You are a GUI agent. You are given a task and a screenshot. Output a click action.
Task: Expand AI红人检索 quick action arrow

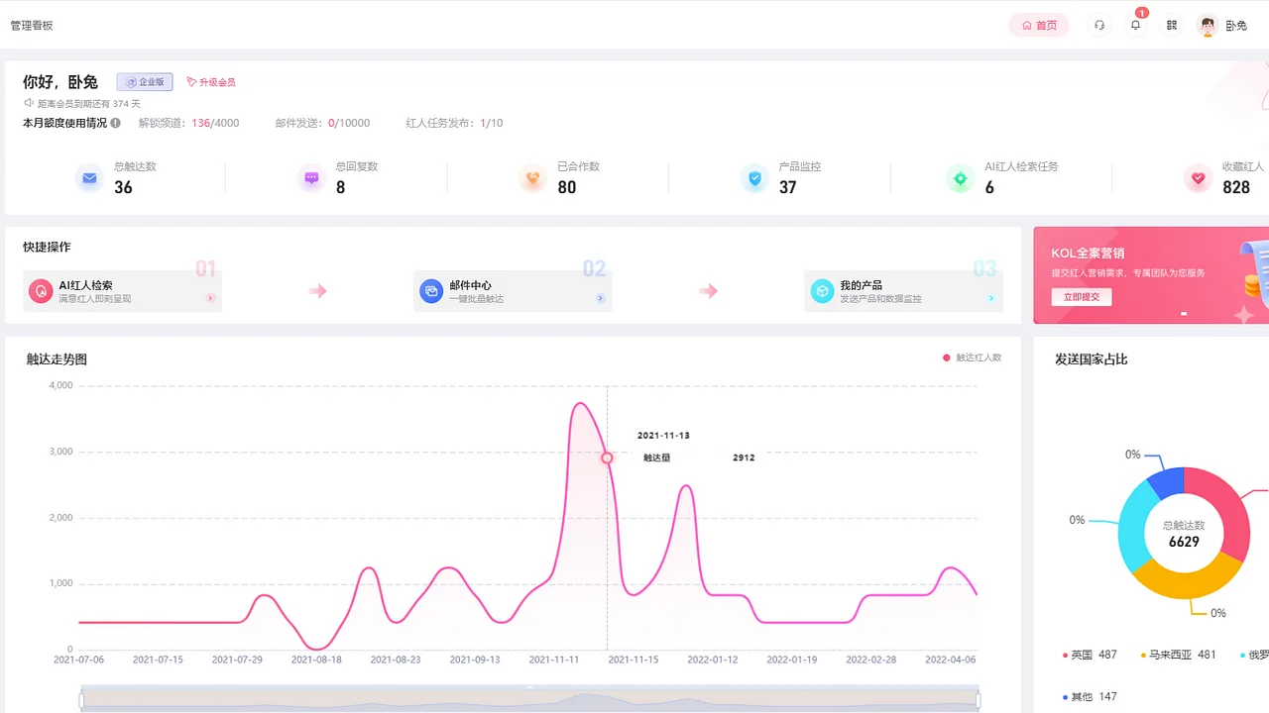[x=210, y=298]
